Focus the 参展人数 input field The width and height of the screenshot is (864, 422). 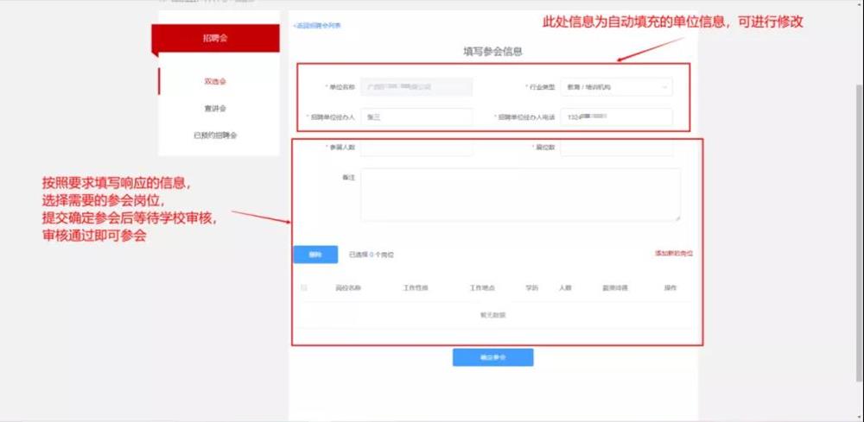[416, 148]
